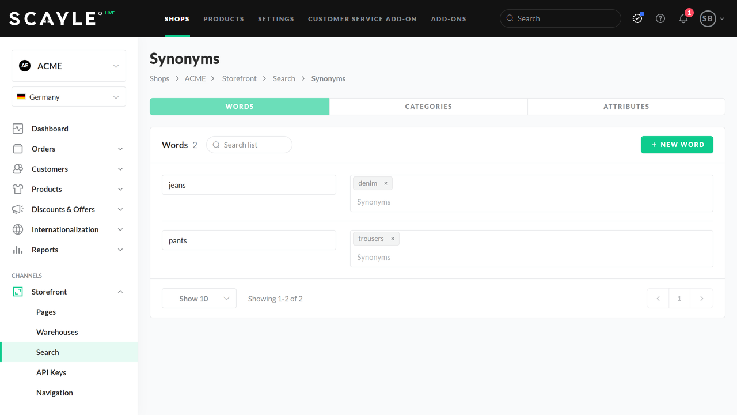Go to ACME in the breadcrumb

(195, 78)
